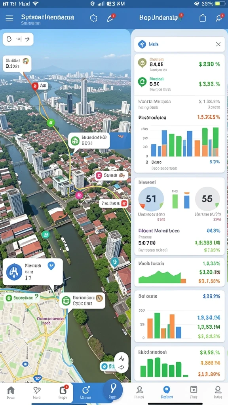This screenshot has width=228, height=405.
Task: Open the green map callout above the river
Action: 89,141
